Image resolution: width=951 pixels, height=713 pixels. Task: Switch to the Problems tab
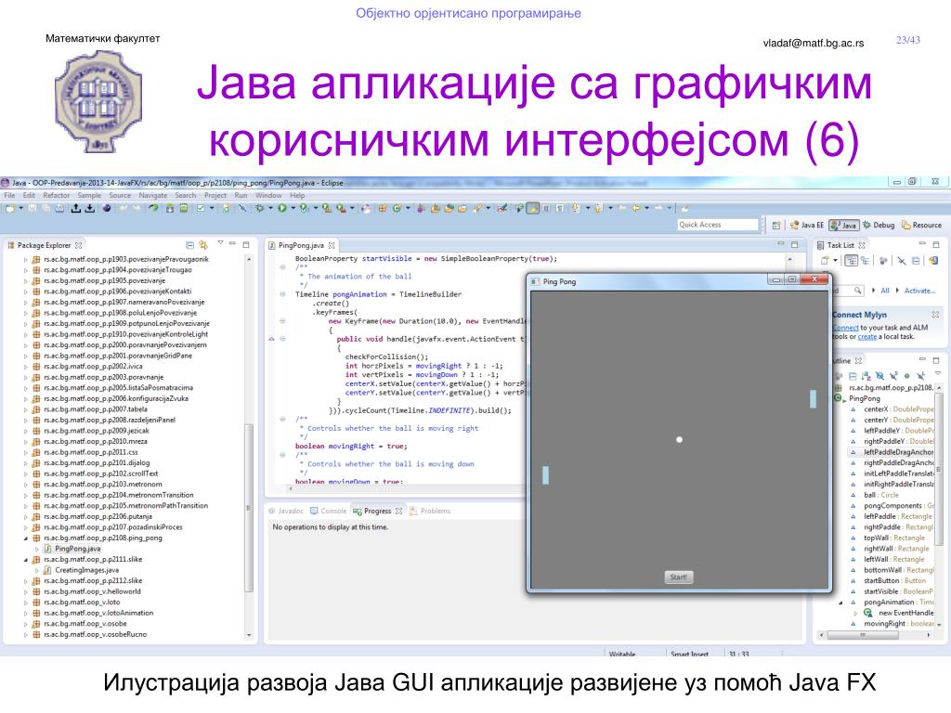430,512
